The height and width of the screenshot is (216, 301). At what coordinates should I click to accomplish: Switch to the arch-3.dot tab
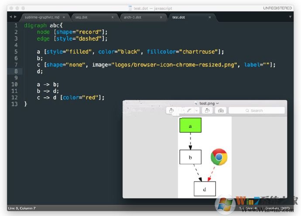pos(133,17)
